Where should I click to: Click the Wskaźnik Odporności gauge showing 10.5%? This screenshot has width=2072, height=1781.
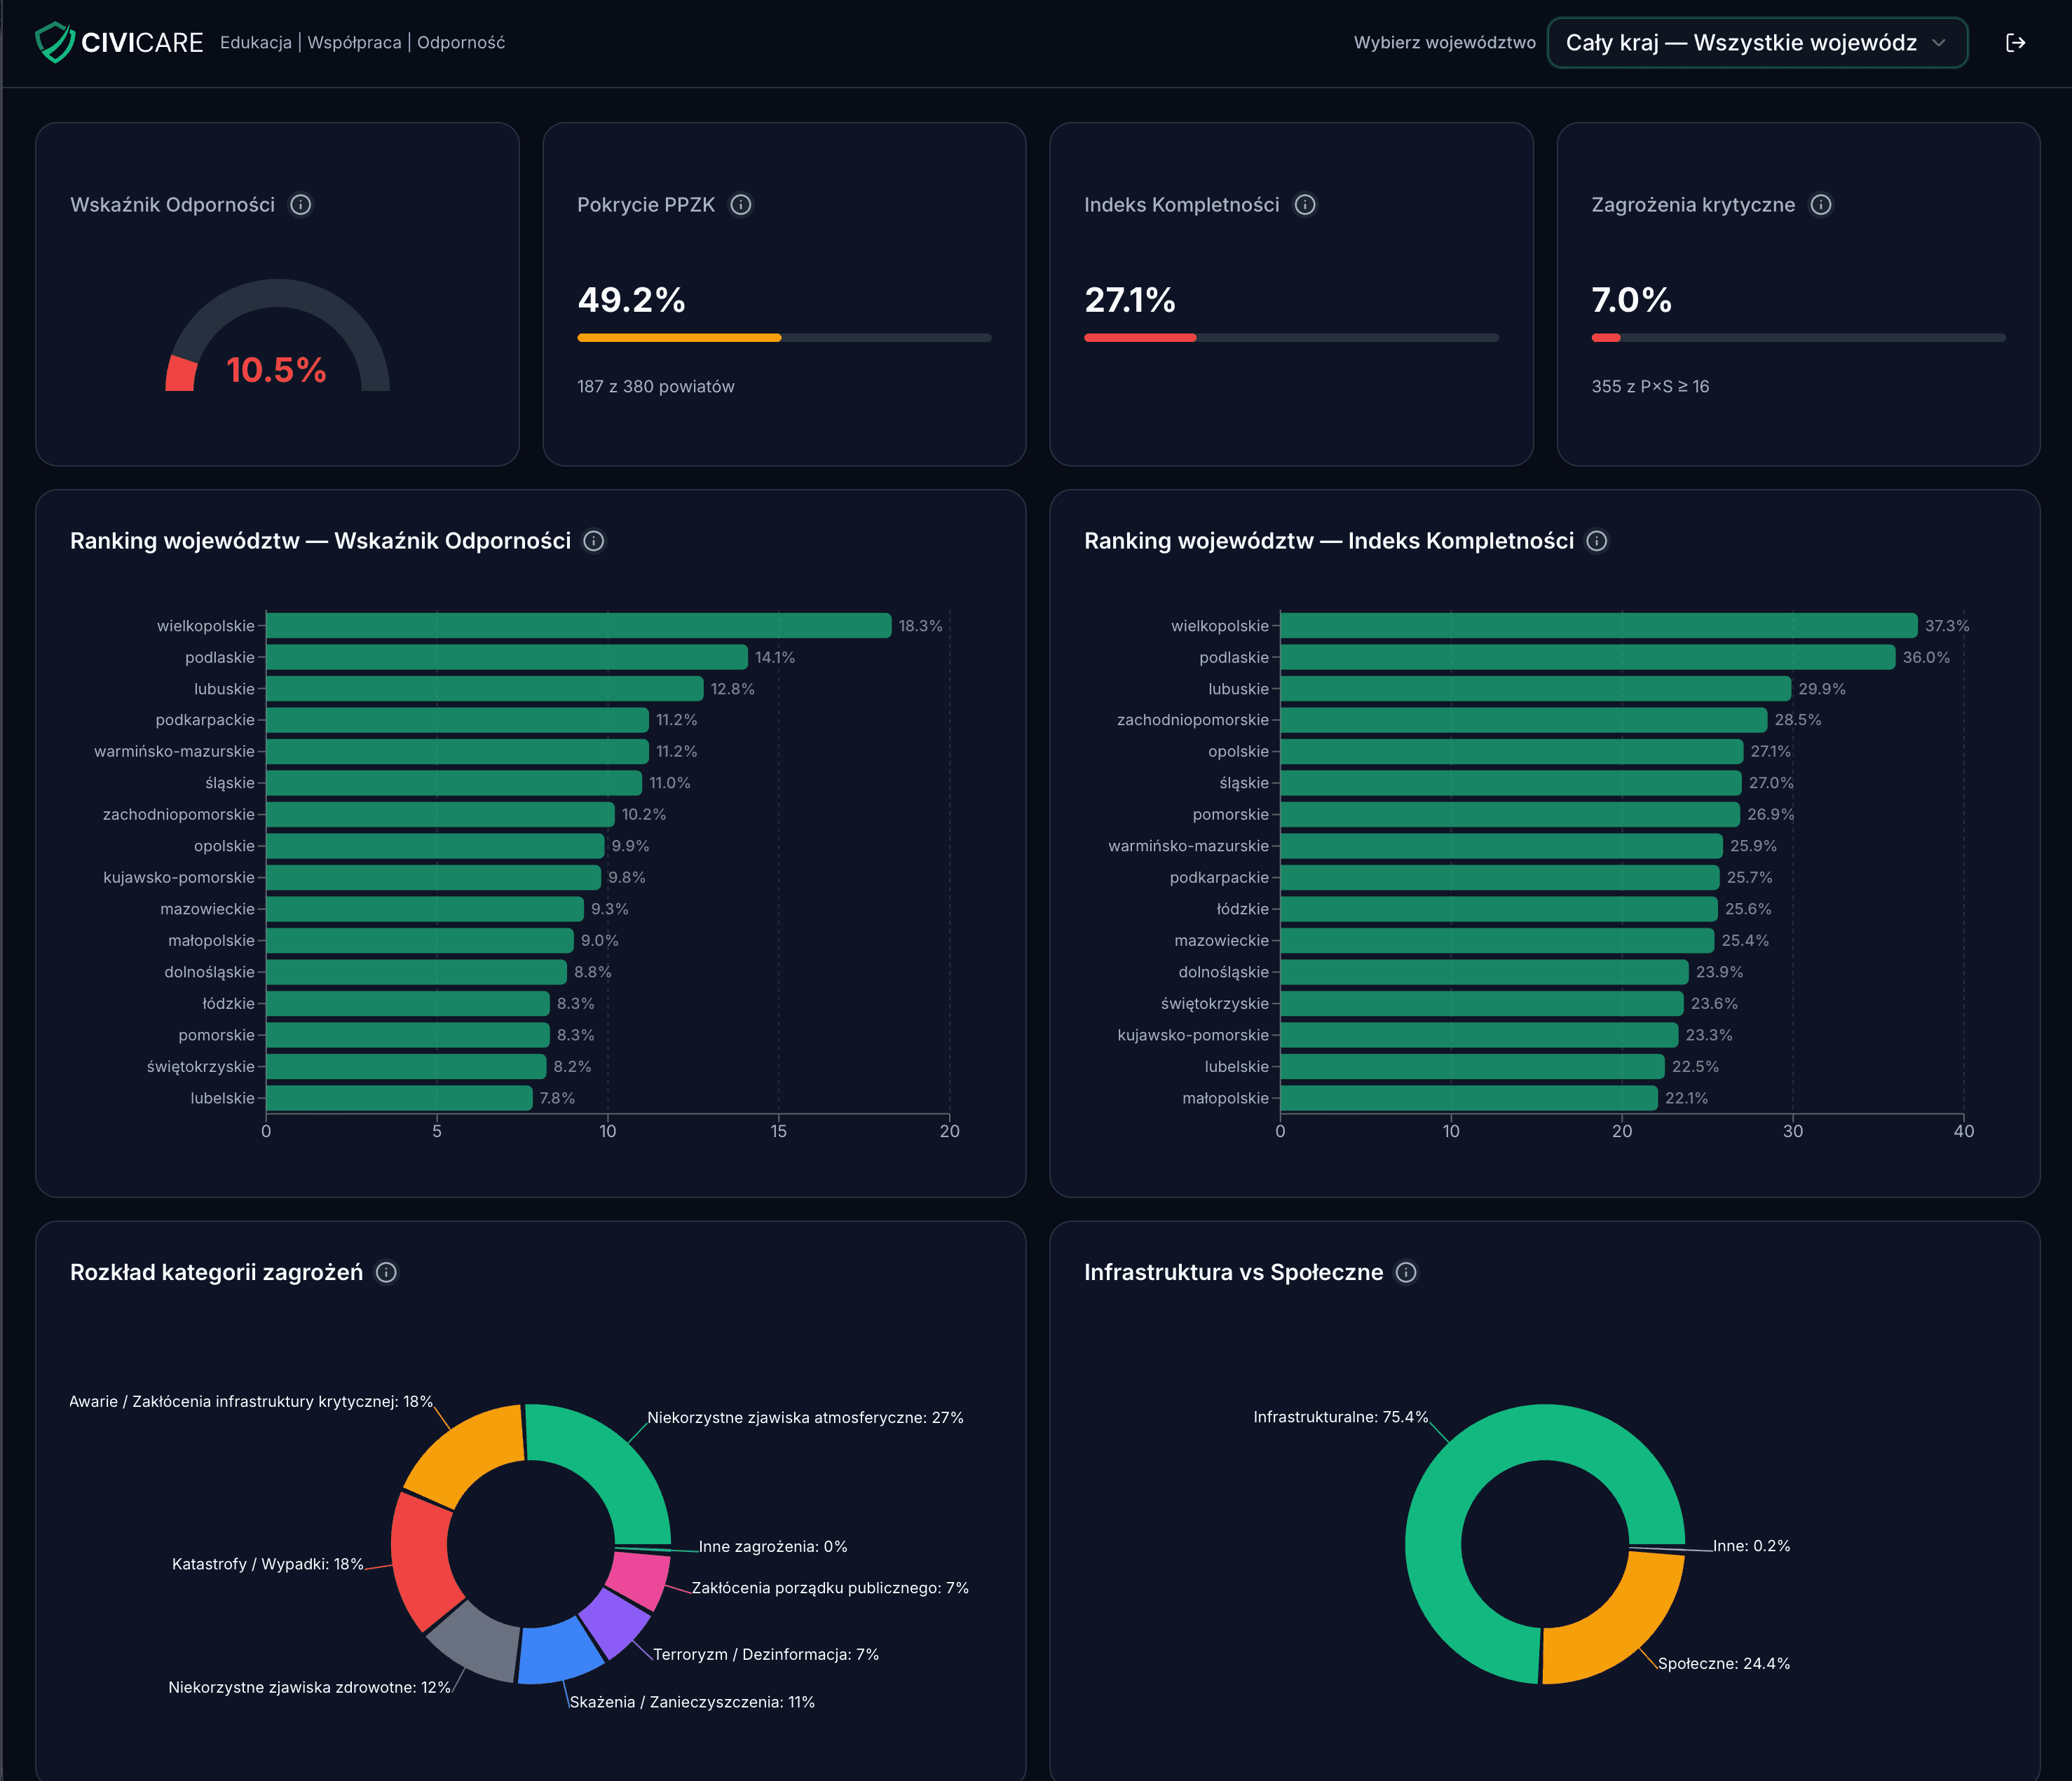pyautogui.click(x=277, y=336)
